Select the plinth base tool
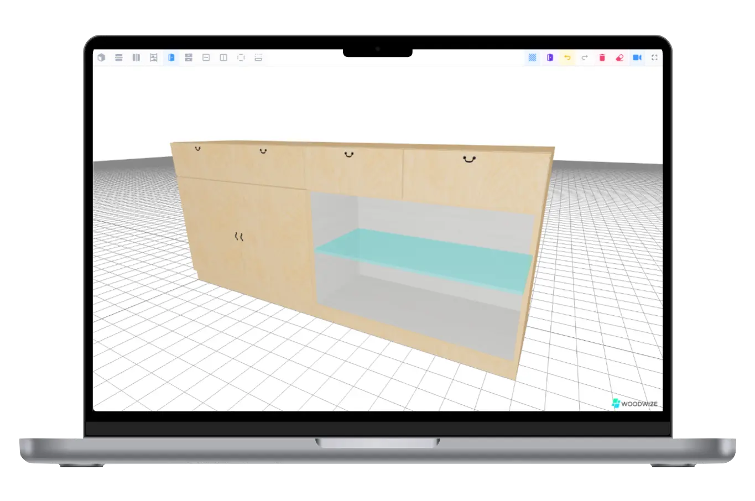 [x=258, y=58]
